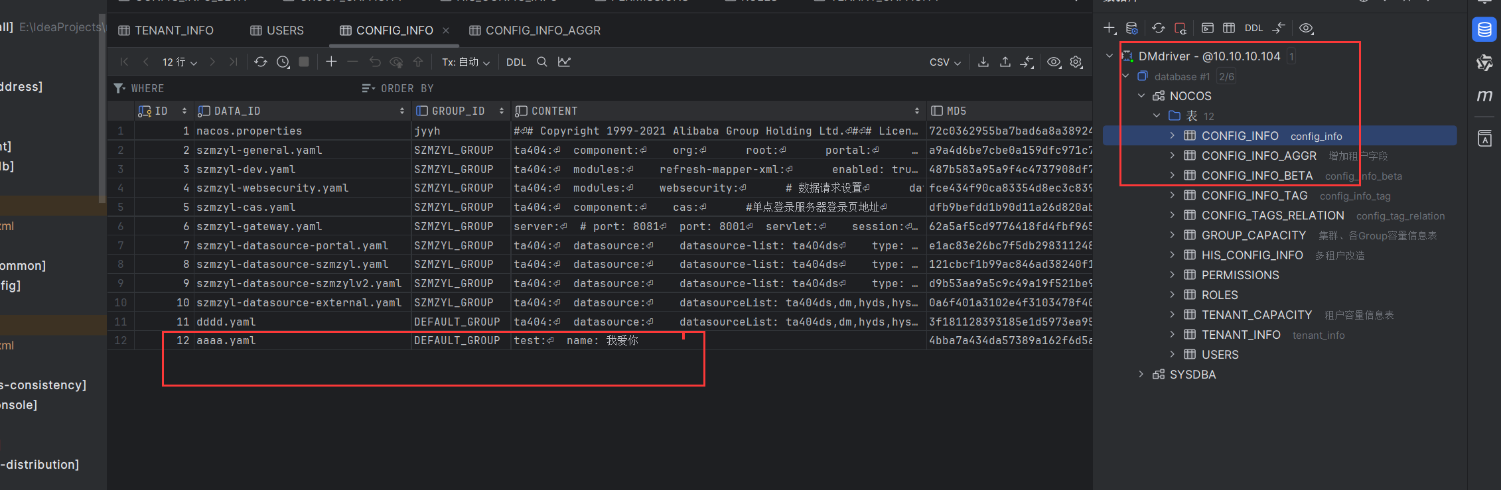This screenshot has height=490, width=1501.
Task: Open the Maven tool window sidebar icon
Action: click(1484, 96)
